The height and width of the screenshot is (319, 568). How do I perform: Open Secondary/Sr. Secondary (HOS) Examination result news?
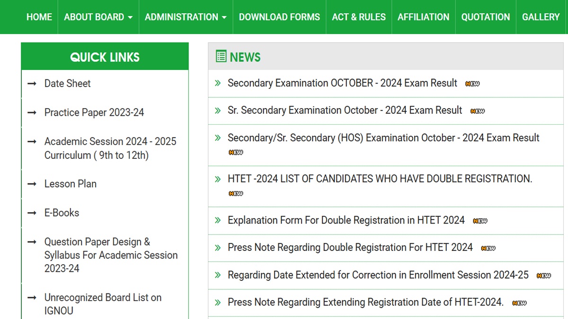[x=383, y=138]
